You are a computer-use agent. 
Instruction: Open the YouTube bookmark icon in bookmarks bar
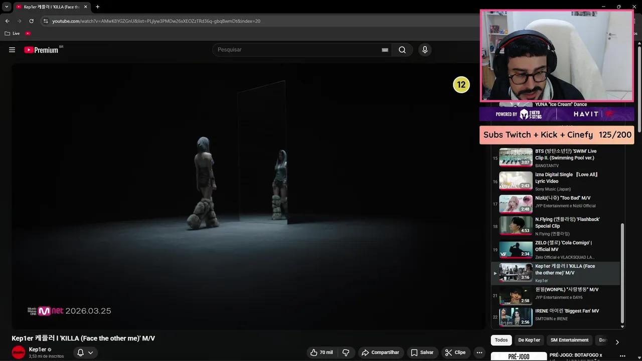(x=28, y=34)
